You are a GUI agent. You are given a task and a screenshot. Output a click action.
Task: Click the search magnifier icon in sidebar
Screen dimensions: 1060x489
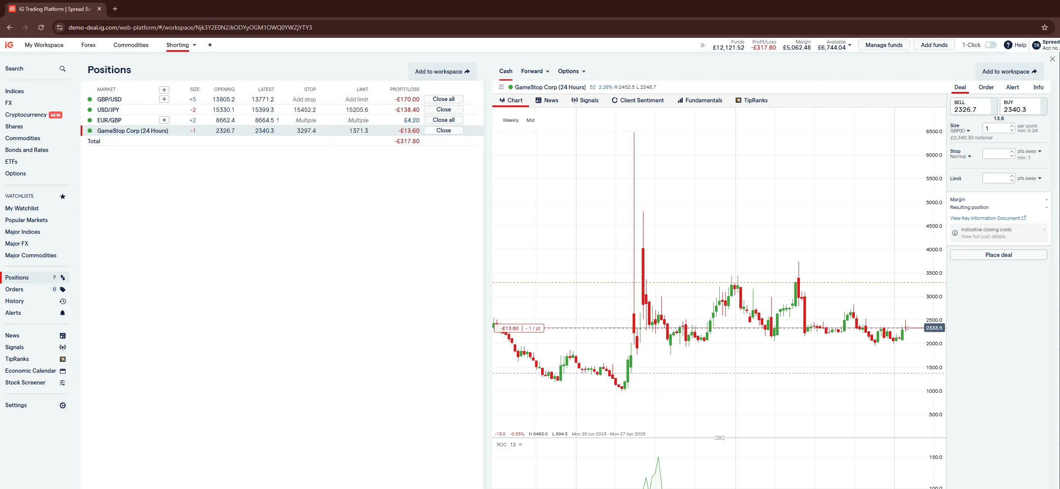62,69
